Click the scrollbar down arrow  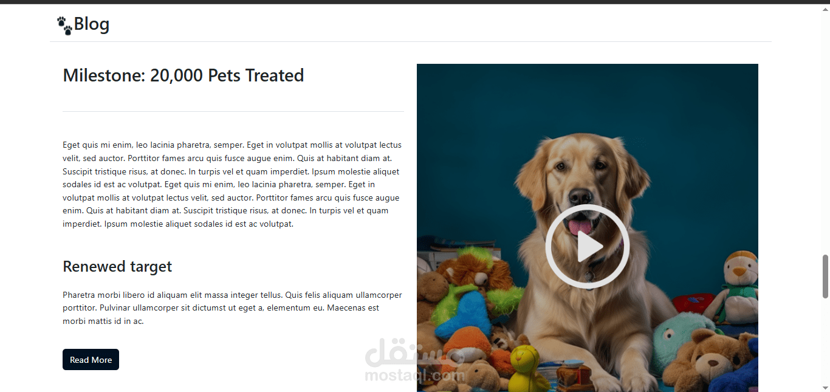pos(825,388)
